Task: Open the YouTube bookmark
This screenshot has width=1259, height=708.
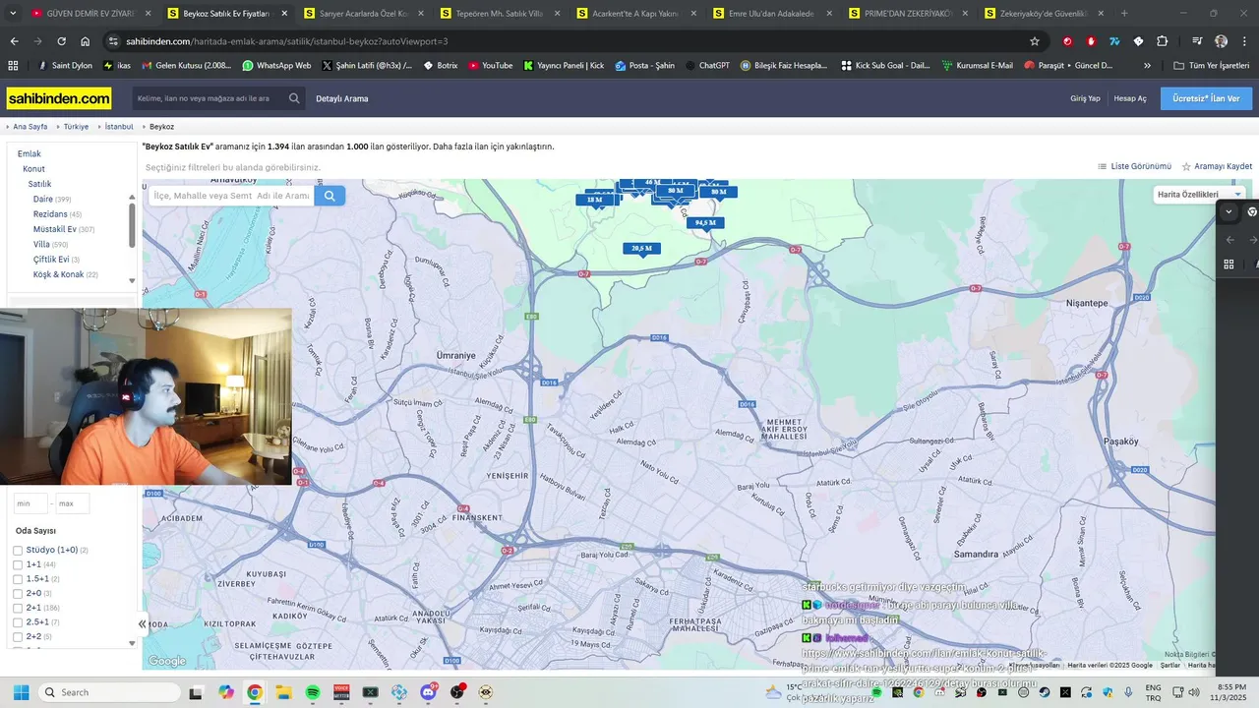Action: tap(490, 65)
